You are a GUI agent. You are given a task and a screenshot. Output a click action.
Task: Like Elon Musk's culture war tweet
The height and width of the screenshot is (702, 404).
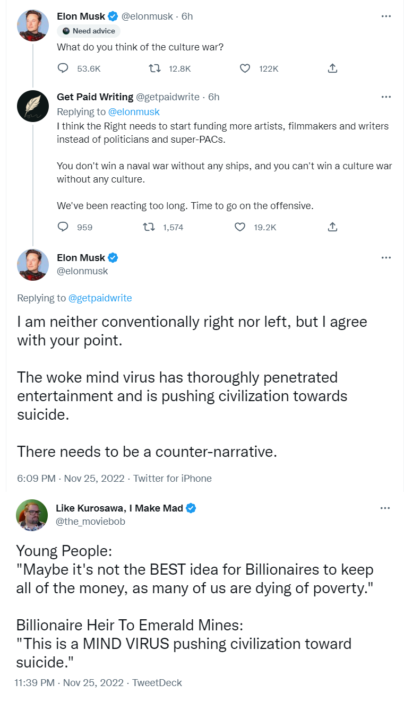(x=245, y=68)
